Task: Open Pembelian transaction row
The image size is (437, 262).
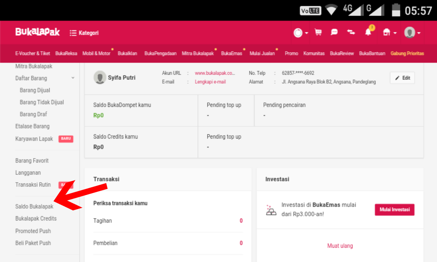Action: point(168,243)
